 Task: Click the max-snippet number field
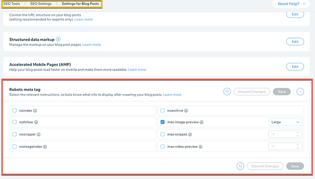[x=285, y=134]
